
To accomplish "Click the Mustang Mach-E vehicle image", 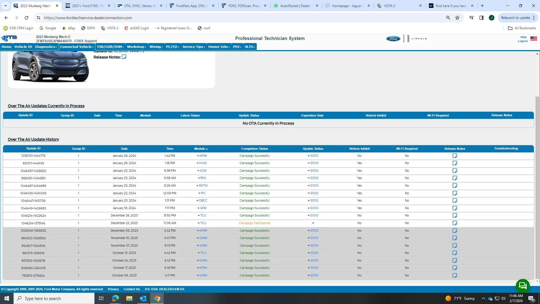I will (51, 67).
